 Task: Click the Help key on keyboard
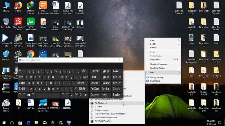(105, 95)
